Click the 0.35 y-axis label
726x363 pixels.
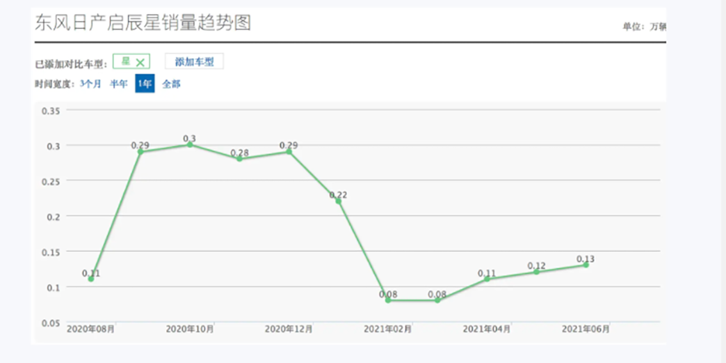click(x=51, y=111)
